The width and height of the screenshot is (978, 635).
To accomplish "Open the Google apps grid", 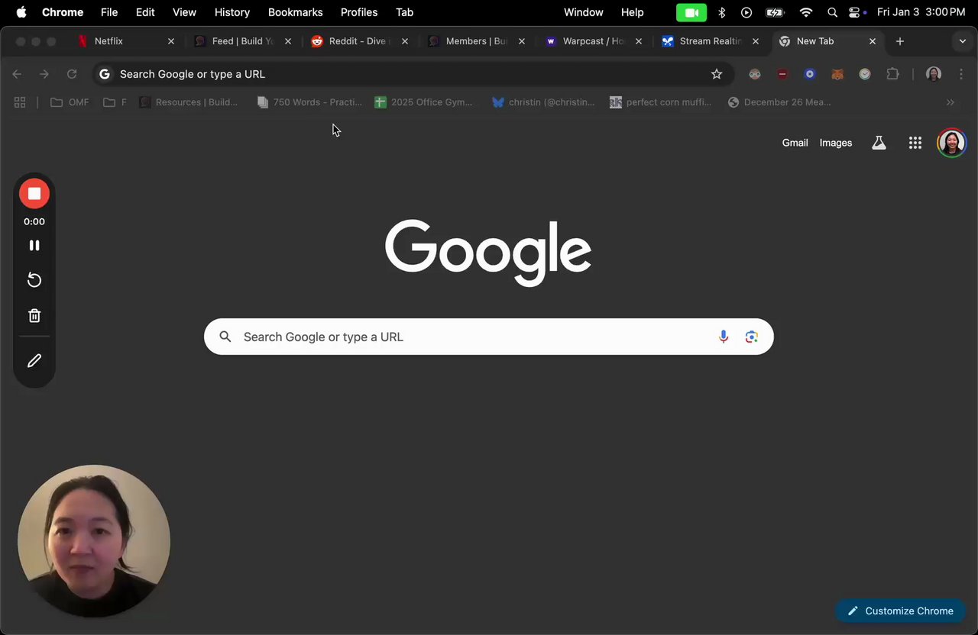I will pos(915,143).
